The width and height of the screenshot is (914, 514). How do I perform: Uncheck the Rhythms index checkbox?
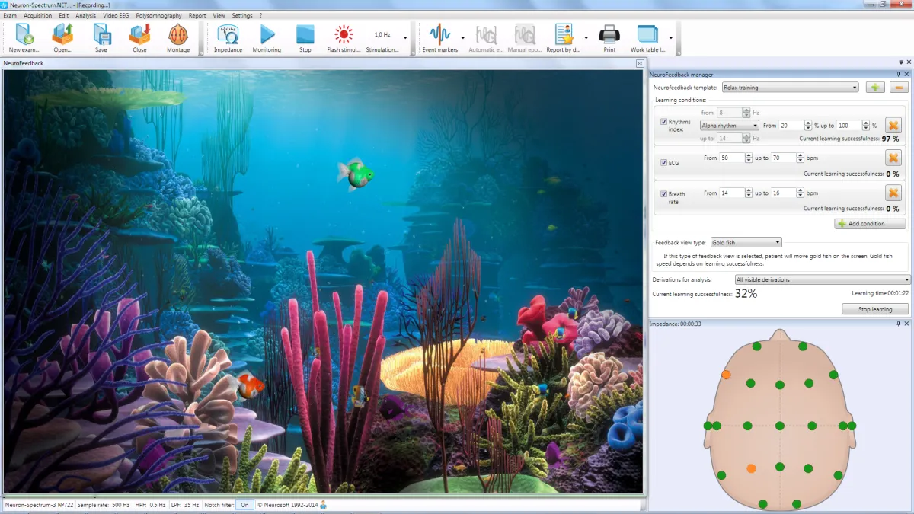pos(663,122)
